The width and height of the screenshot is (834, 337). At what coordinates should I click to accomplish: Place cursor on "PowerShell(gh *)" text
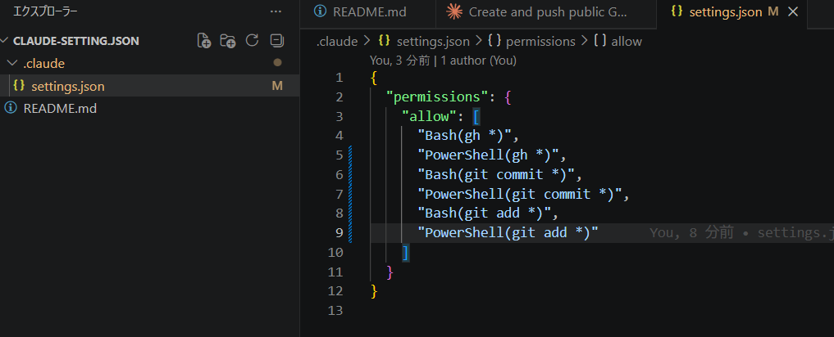tap(488, 155)
